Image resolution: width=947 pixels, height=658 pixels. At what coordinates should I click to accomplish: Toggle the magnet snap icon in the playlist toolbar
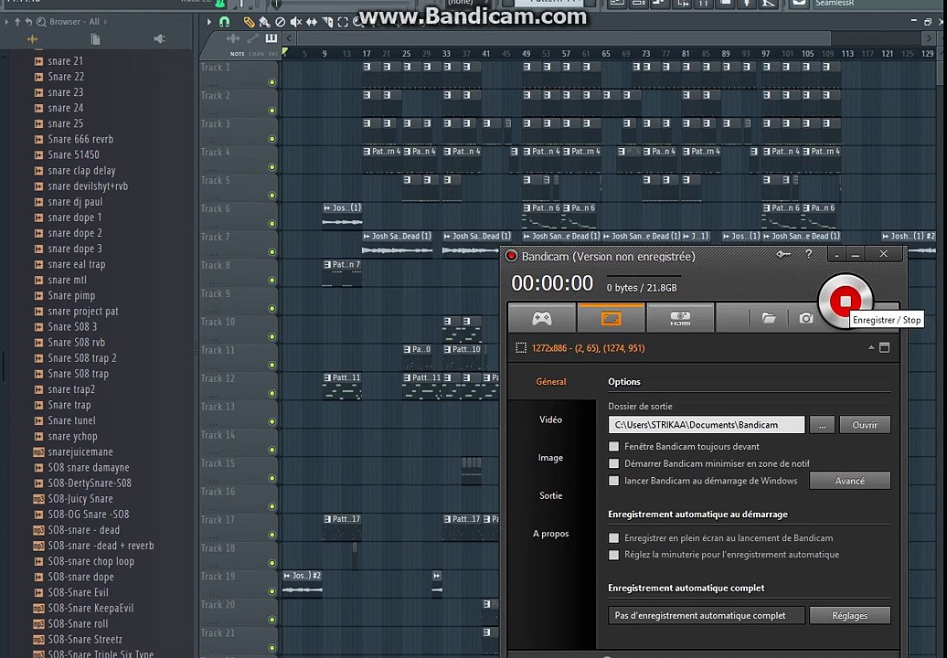pyautogui.click(x=224, y=22)
